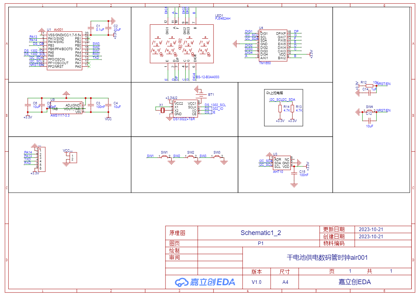
Task: Click the project title 干电池供电数码管时钟air001
Action: (327, 258)
